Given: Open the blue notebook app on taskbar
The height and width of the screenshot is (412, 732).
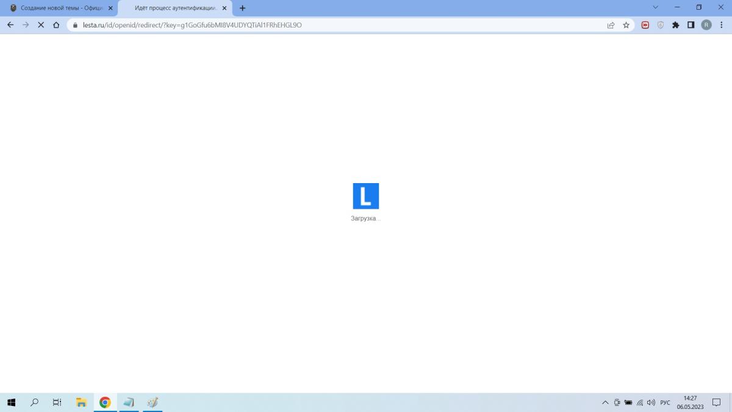Looking at the screenshot, I should tap(129, 402).
